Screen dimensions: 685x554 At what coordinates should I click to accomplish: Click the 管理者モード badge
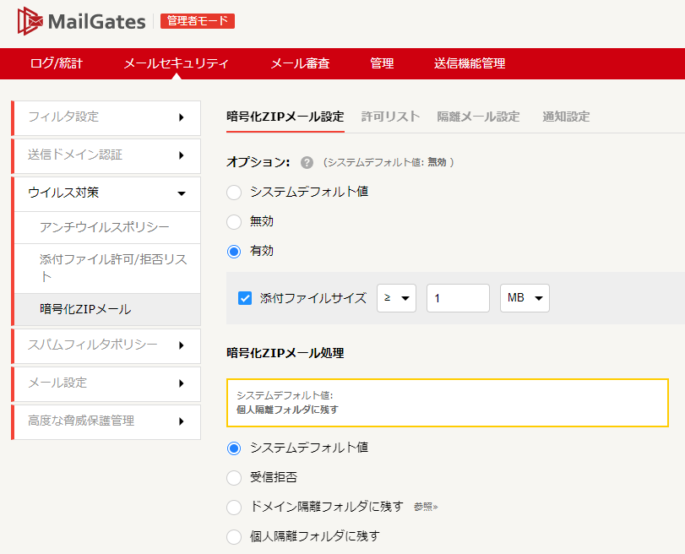pos(198,21)
